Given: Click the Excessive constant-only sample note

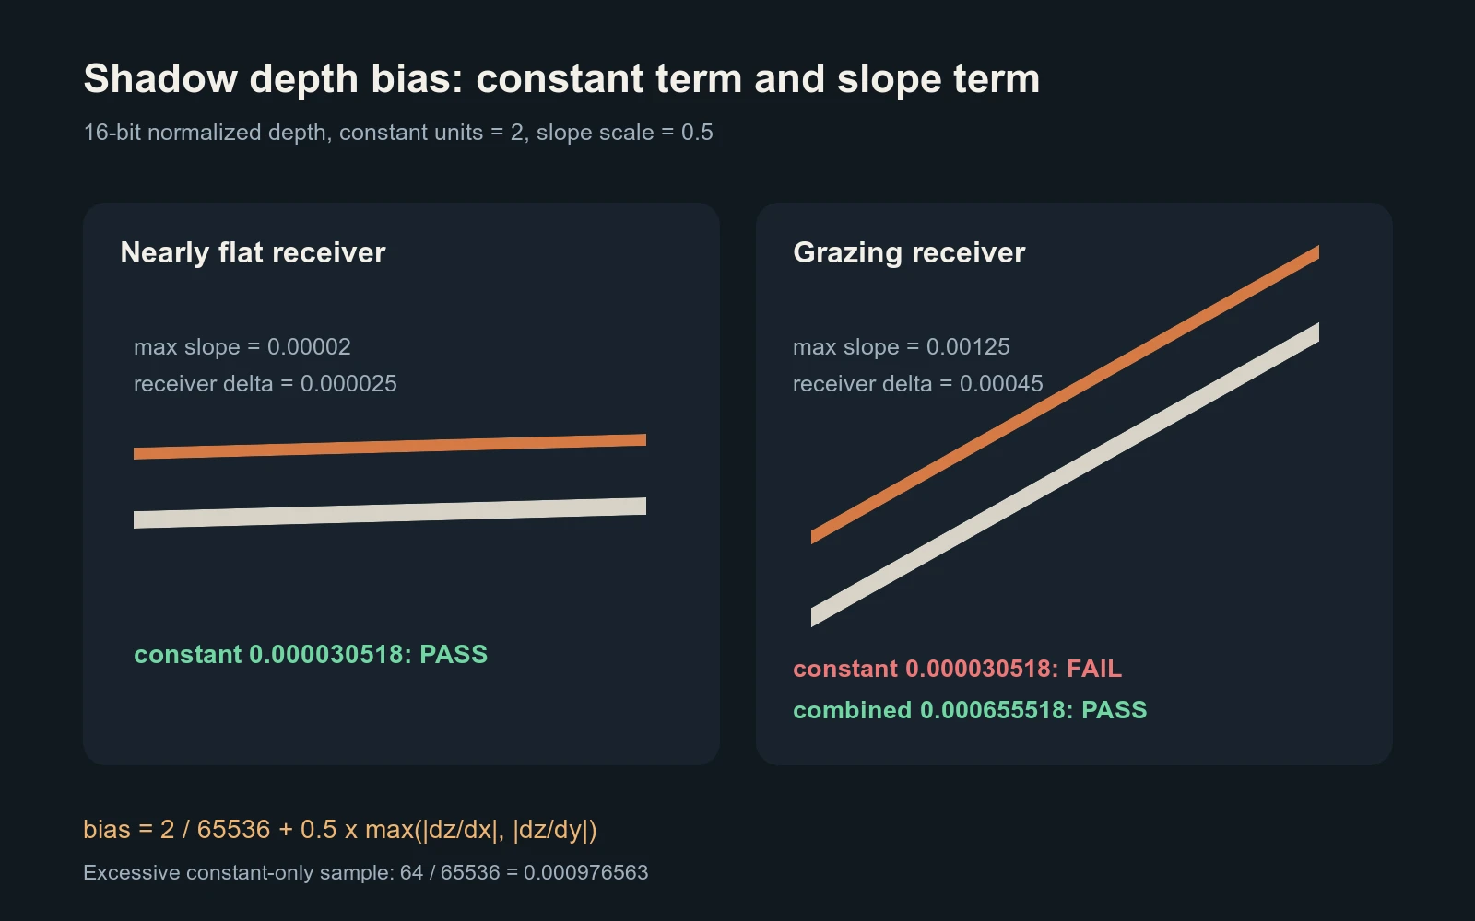Looking at the screenshot, I should point(366,872).
